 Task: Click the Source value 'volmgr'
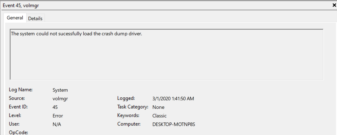pos(60,99)
